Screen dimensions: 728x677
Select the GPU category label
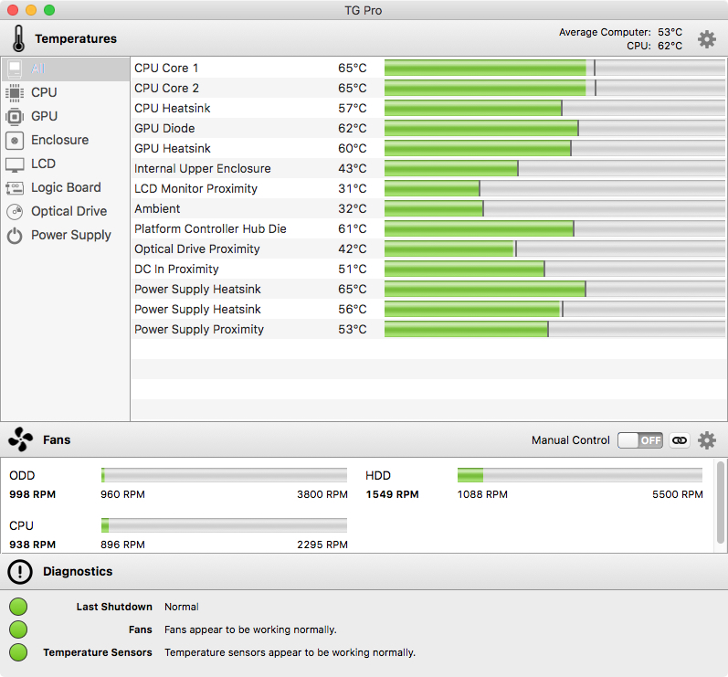[x=44, y=116]
